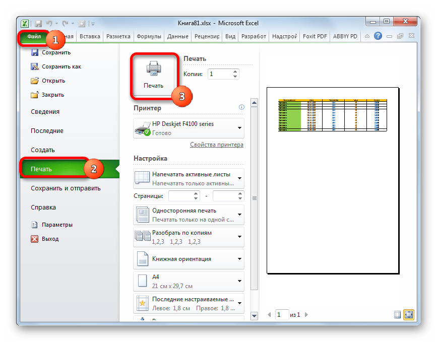Screen dimensions: 437x342
Task: Click the first Страницы from field
Action: [180, 196]
